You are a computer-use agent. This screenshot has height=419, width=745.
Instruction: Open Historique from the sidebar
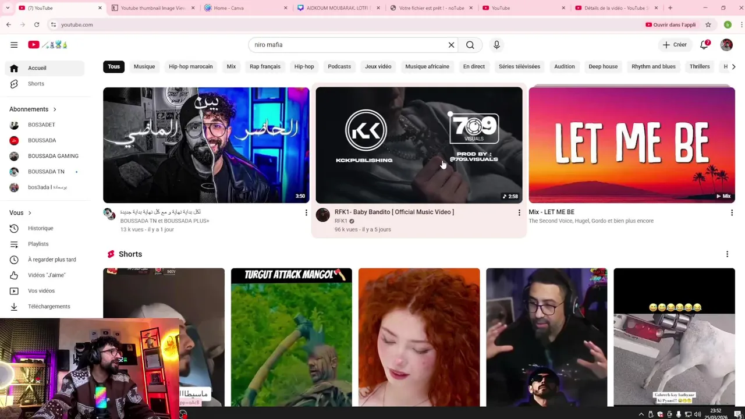(x=44, y=228)
